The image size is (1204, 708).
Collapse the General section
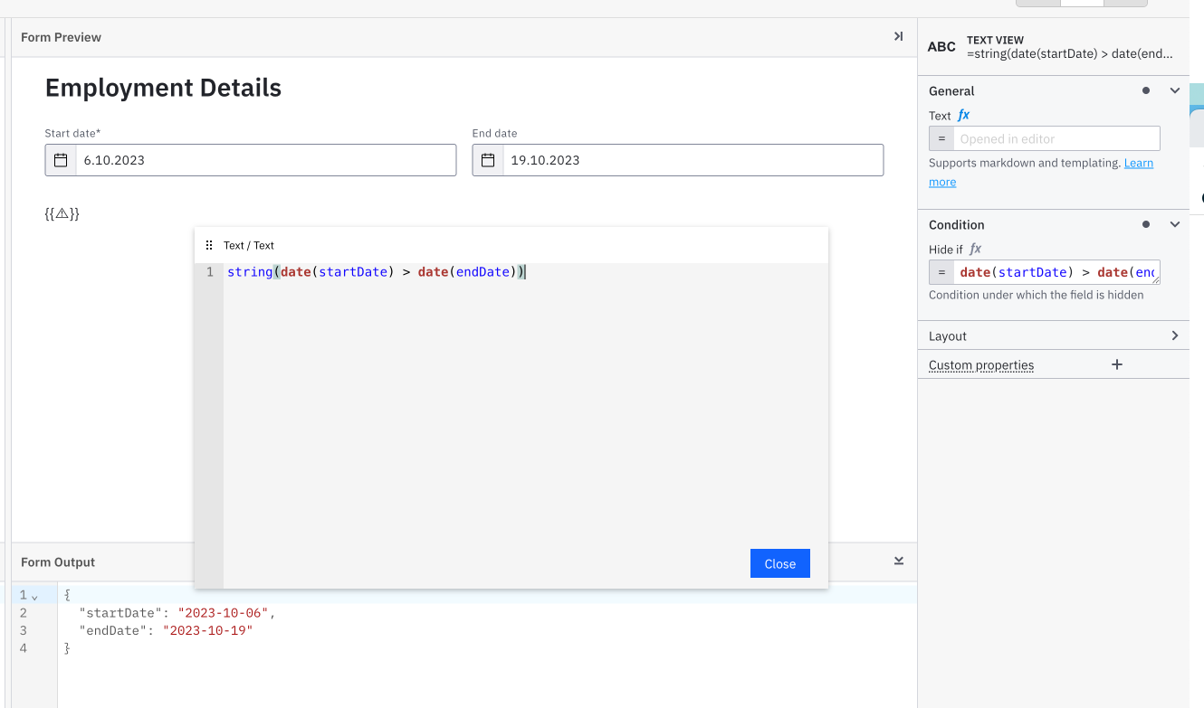click(1174, 90)
